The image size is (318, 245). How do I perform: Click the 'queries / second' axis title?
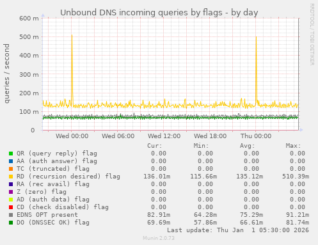(7, 74)
